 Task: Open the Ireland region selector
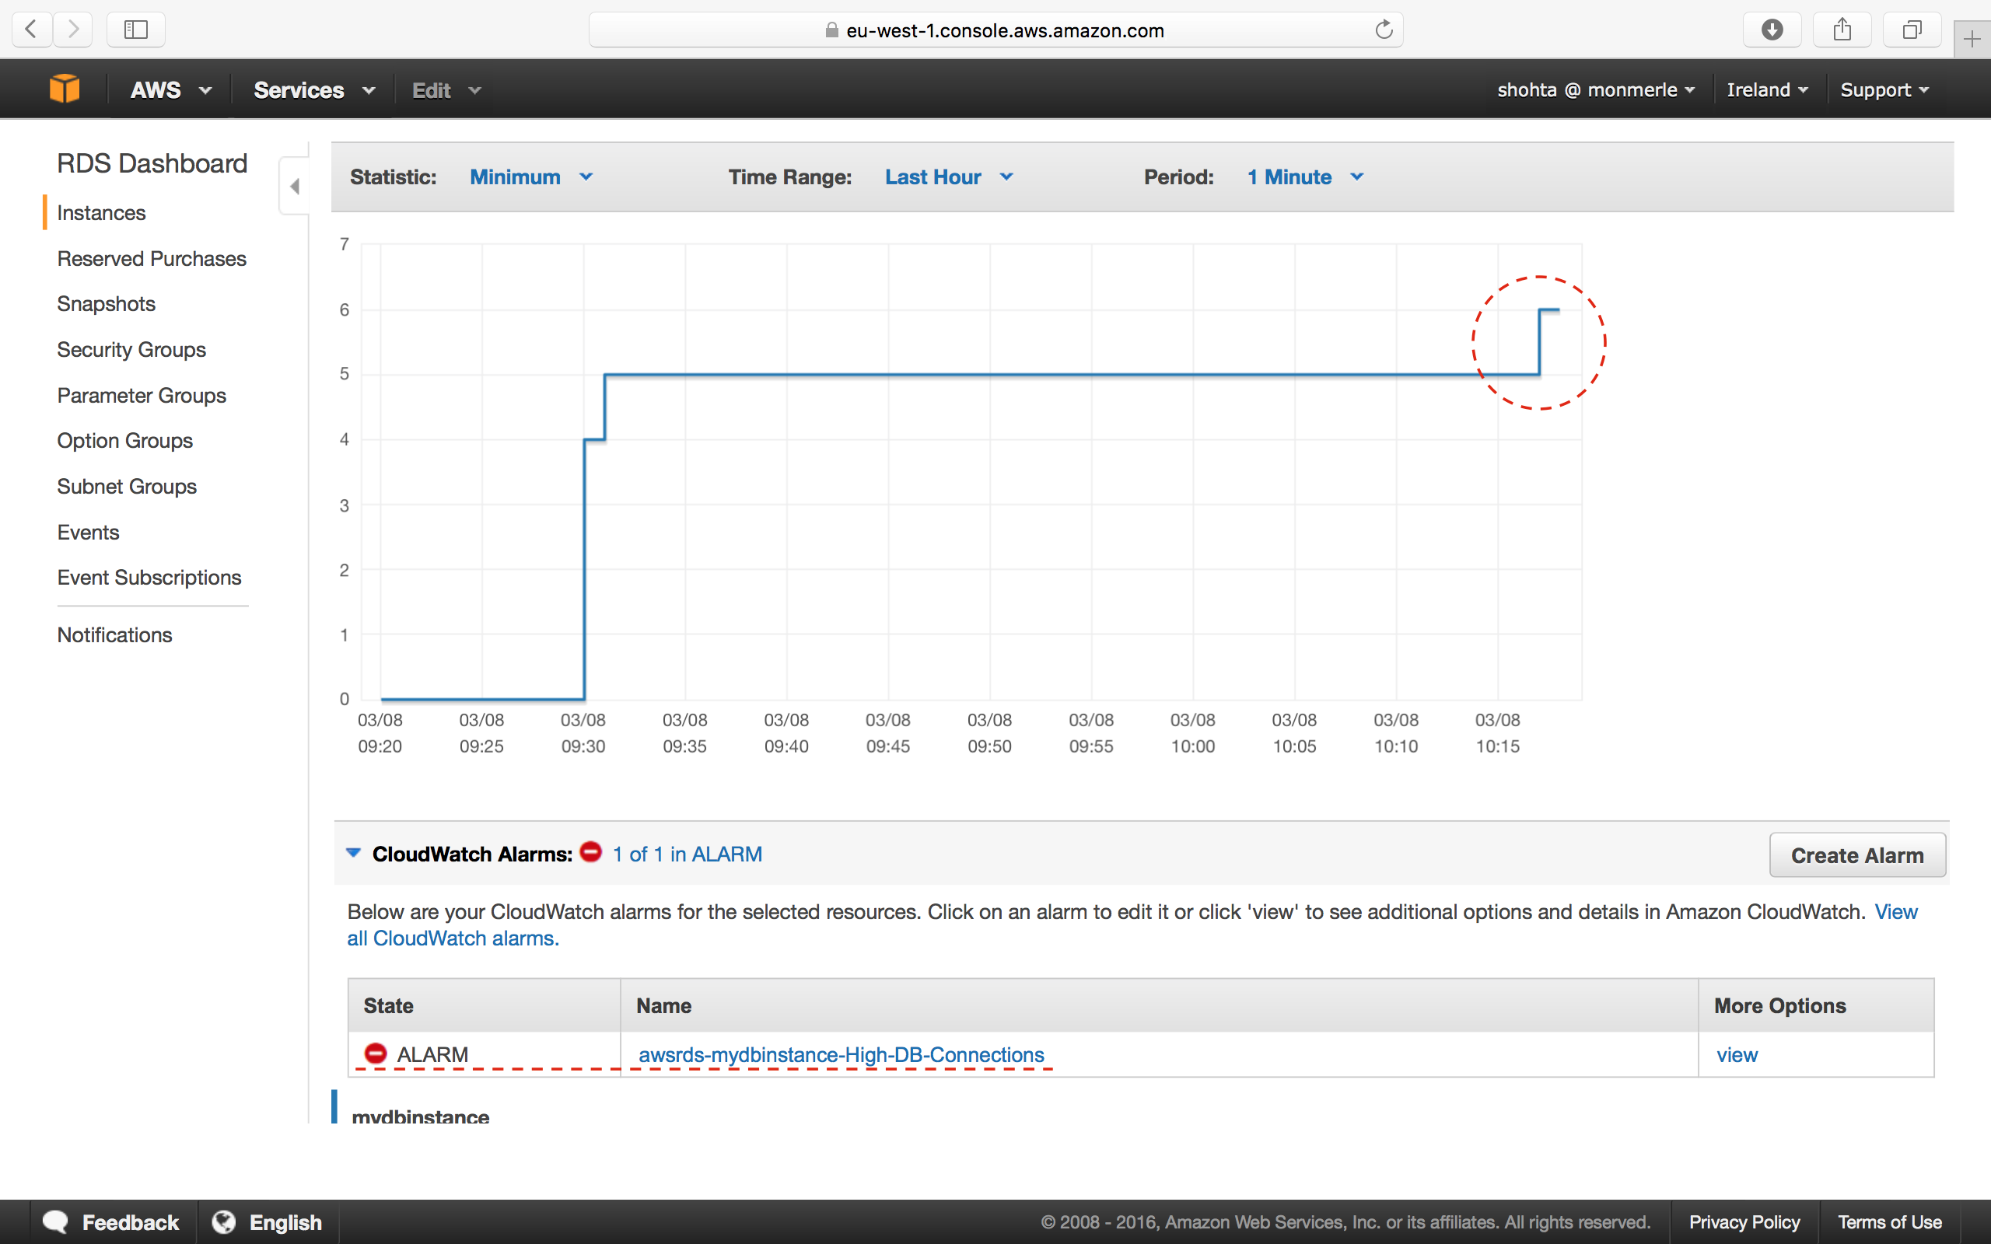[1767, 89]
